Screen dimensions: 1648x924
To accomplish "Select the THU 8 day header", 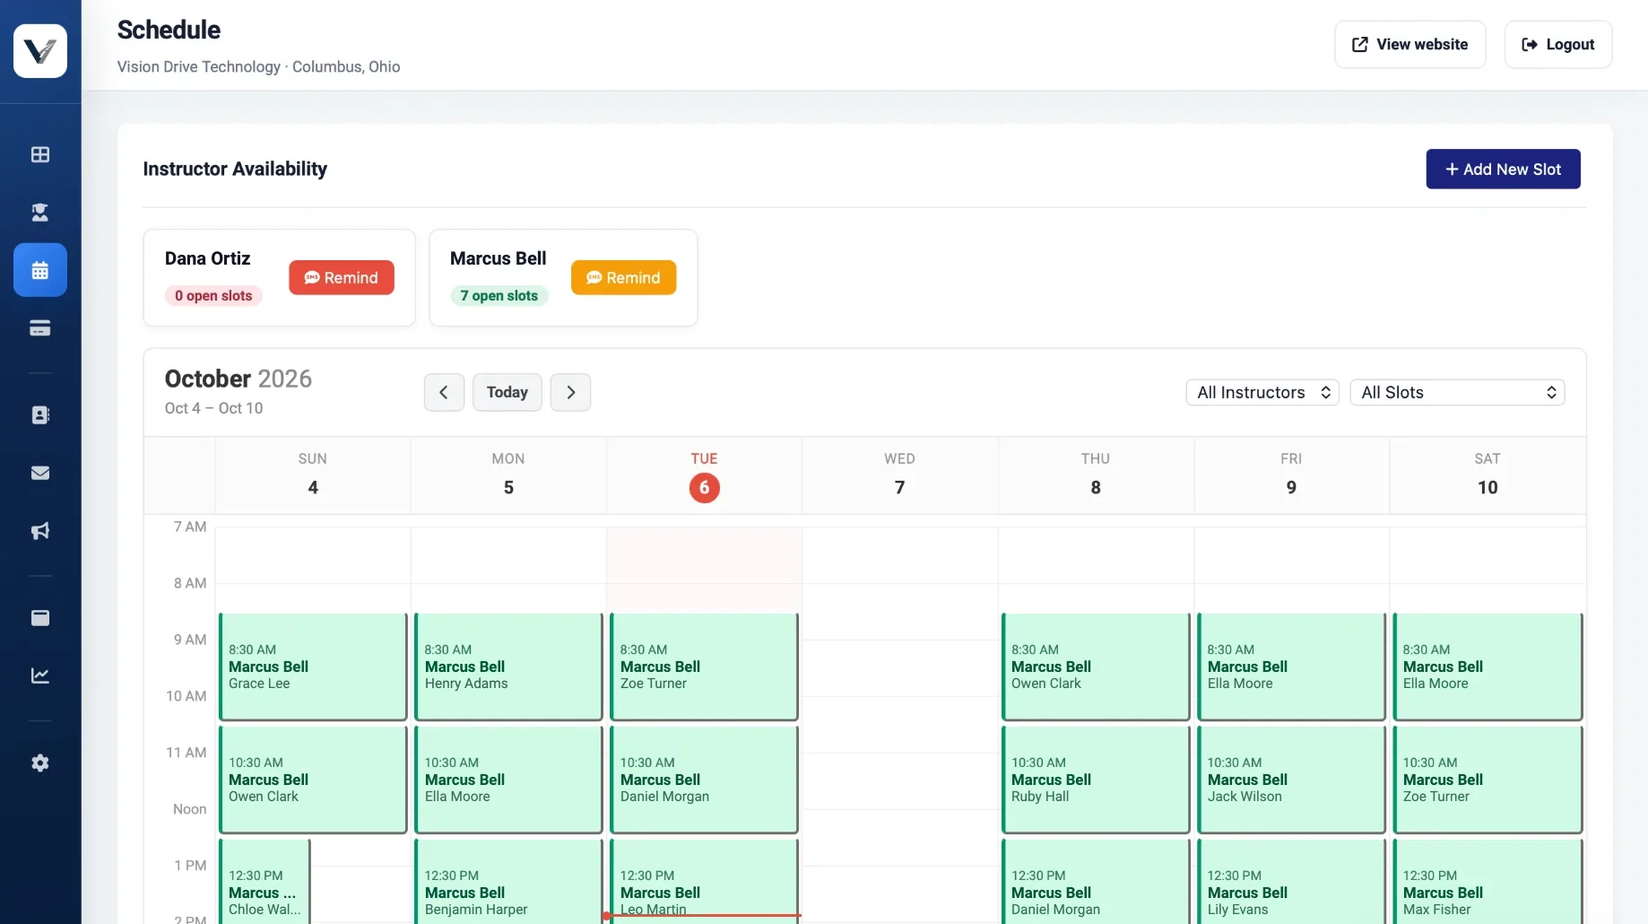I will click(1096, 475).
